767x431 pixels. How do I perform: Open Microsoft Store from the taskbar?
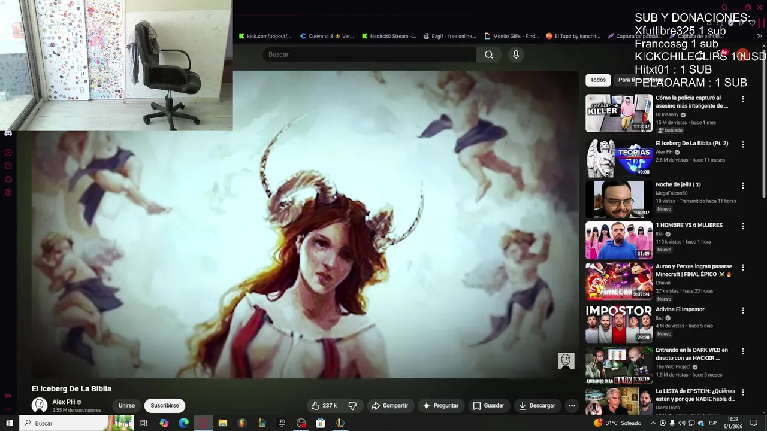click(321, 423)
